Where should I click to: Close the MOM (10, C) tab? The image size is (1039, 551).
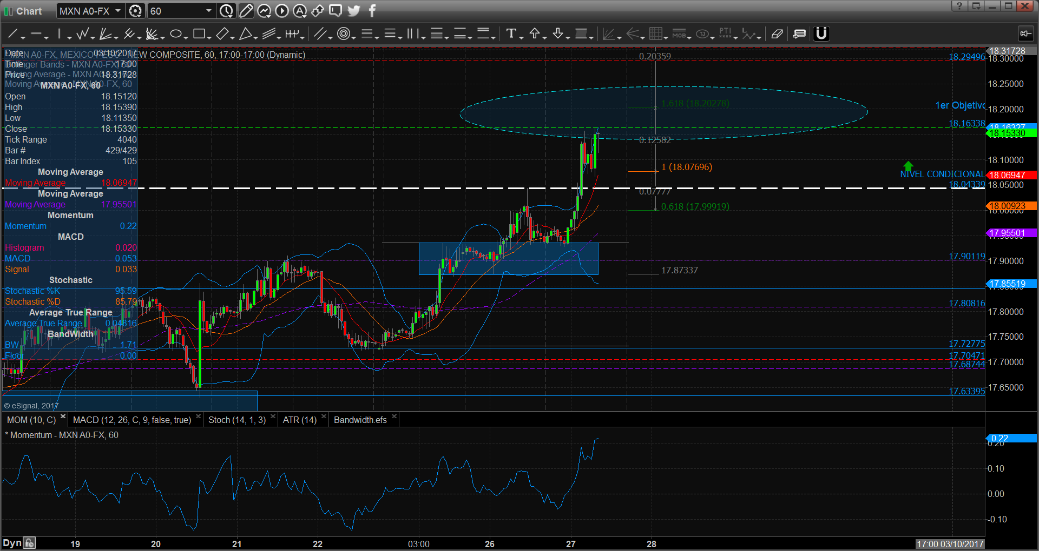coord(63,416)
